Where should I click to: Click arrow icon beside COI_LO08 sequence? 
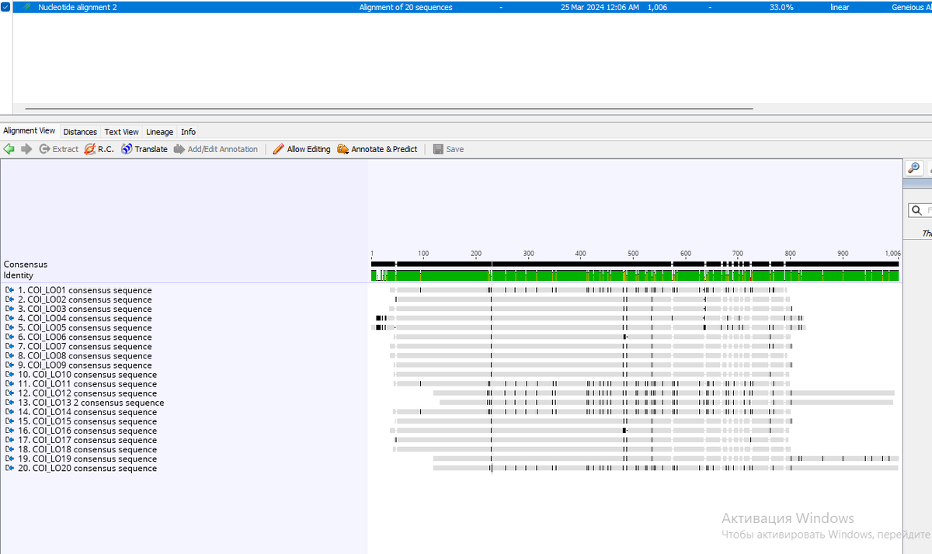[x=9, y=355]
